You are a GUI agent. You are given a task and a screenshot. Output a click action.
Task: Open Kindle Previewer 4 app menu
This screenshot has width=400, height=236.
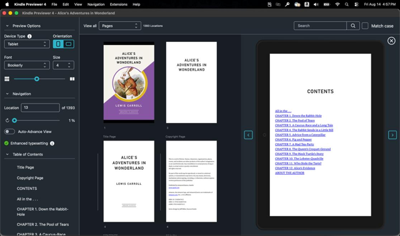(x=30, y=4)
